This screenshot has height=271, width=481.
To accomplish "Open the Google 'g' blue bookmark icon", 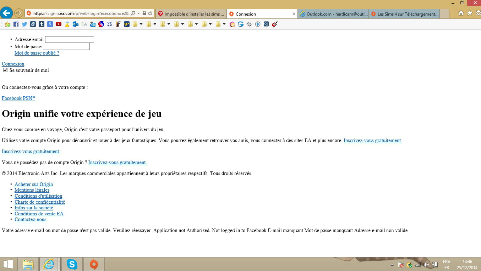I will click(x=50, y=24).
